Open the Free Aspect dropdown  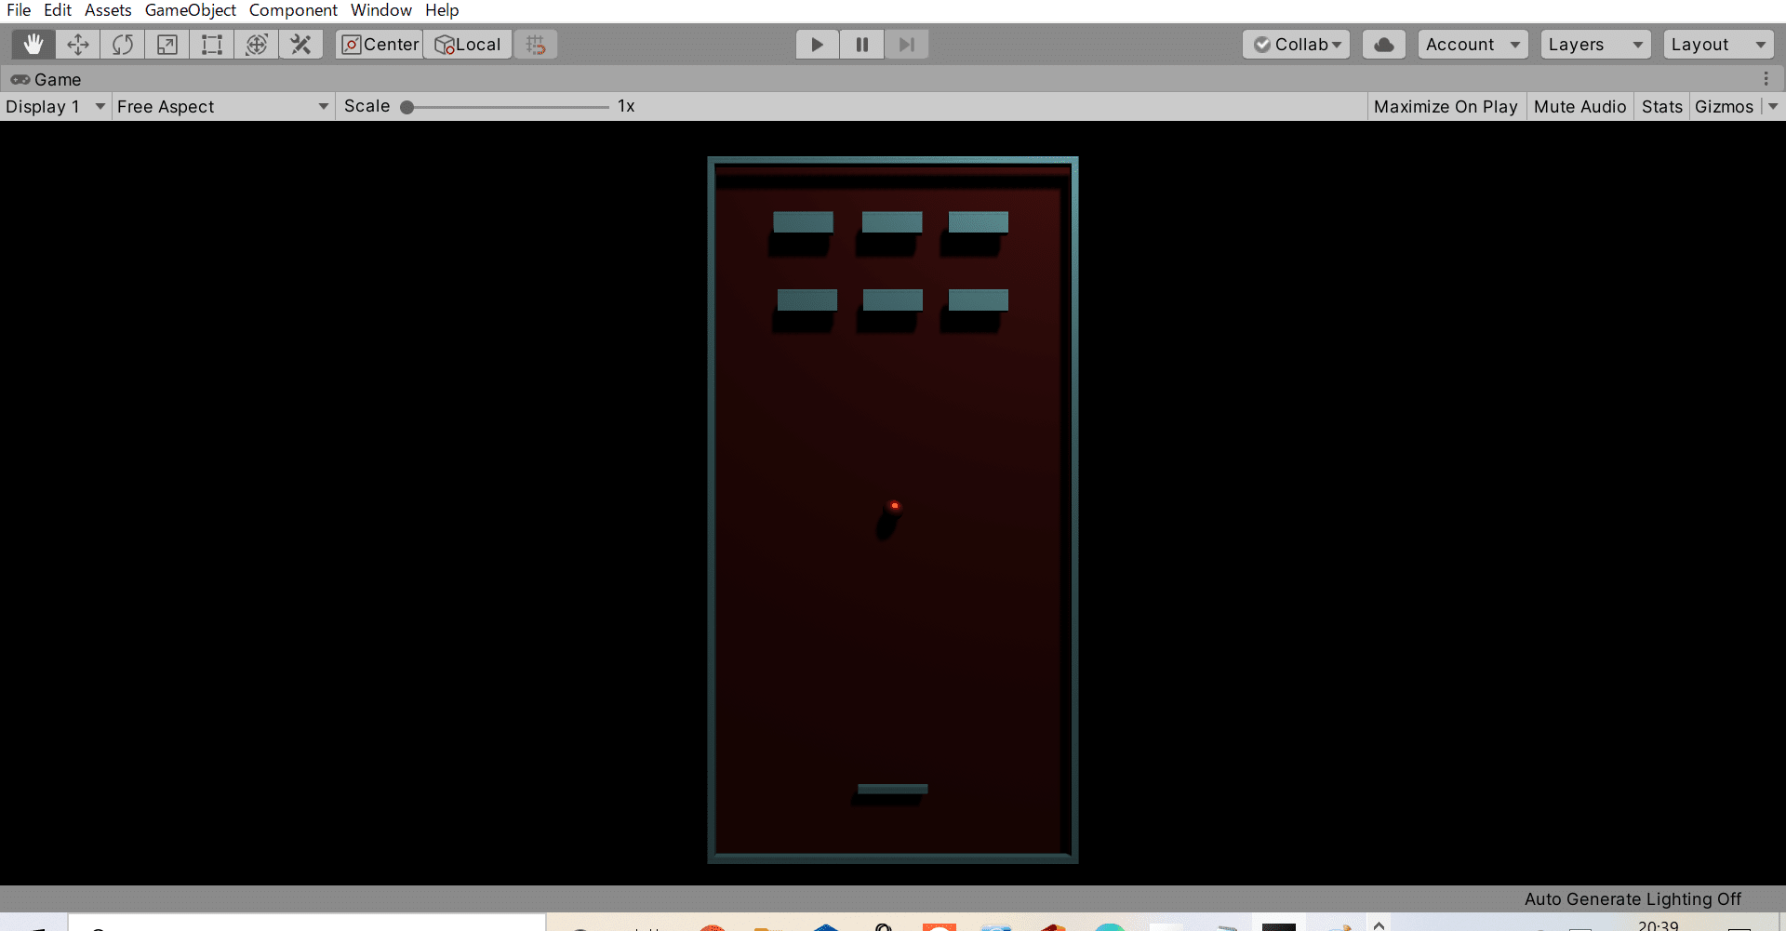(222, 107)
